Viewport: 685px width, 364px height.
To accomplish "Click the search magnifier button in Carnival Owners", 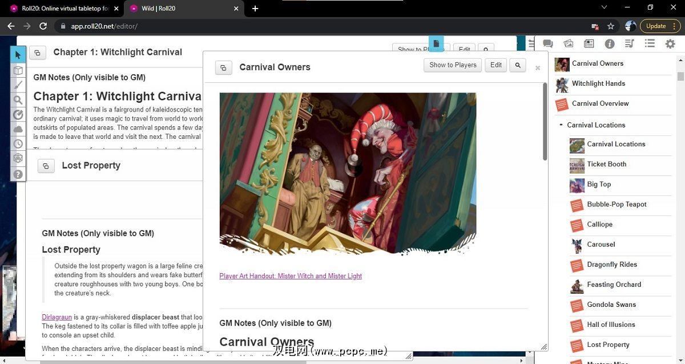I will coord(518,65).
